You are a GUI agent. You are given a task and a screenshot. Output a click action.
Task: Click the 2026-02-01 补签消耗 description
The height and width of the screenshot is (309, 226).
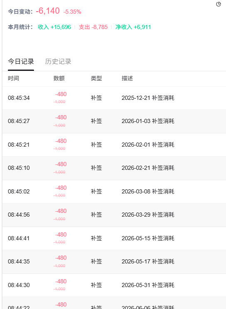point(148,145)
